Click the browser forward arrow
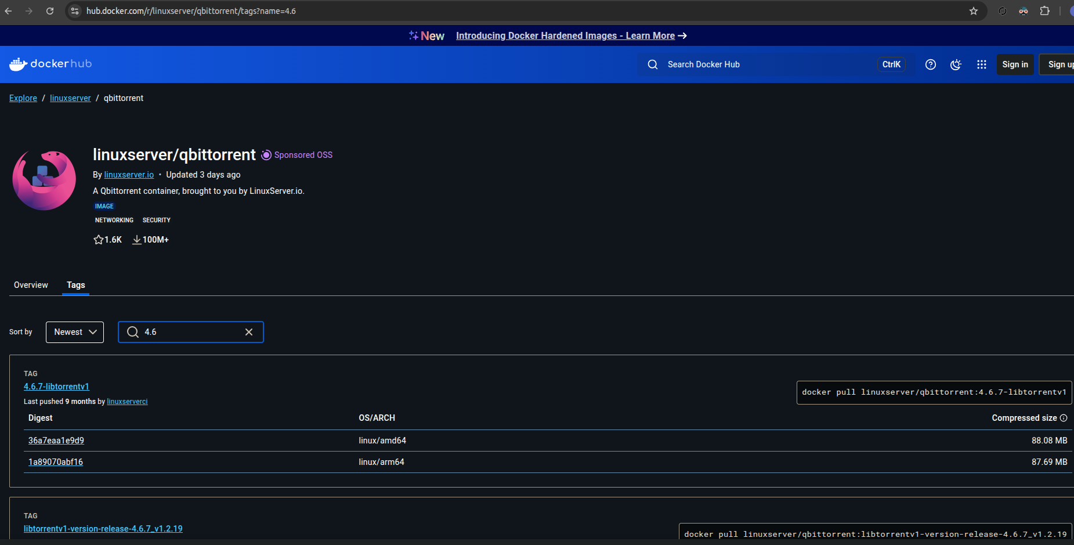Image resolution: width=1074 pixels, height=545 pixels. [29, 11]
